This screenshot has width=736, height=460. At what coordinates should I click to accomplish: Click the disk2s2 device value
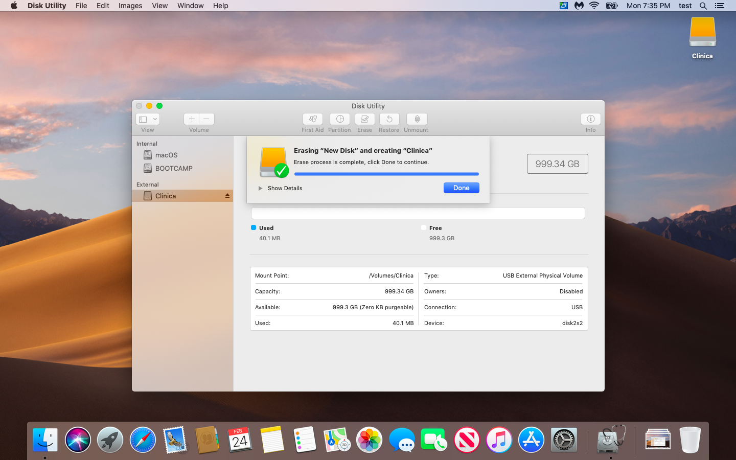572,323
